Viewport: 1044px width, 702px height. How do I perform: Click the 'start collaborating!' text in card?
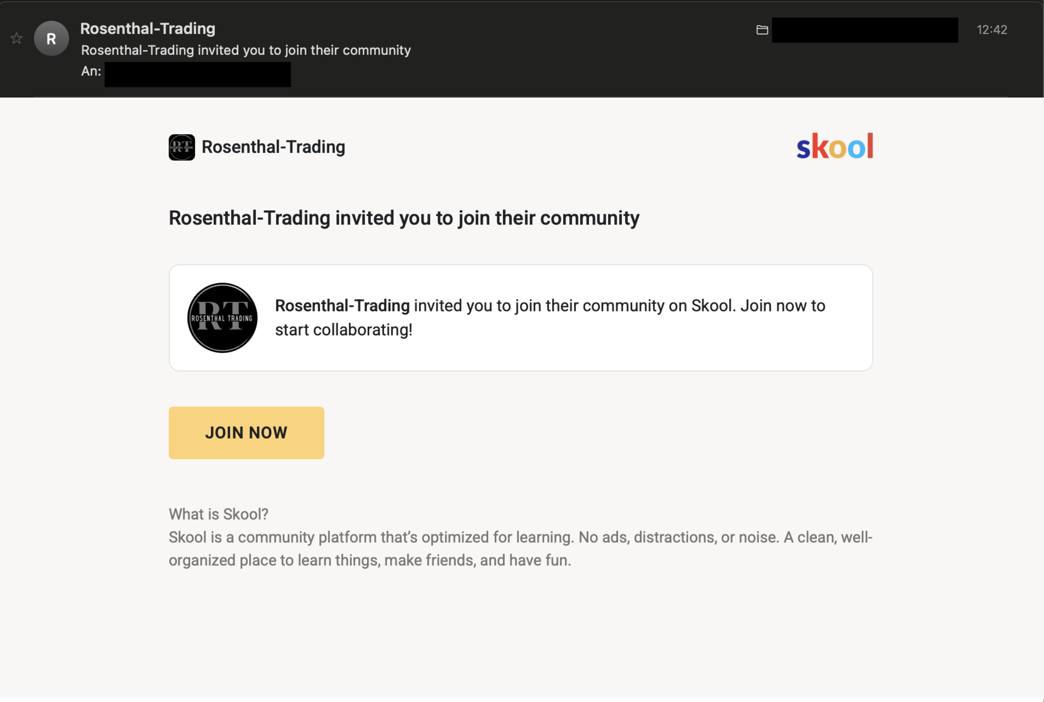point(344,330)
